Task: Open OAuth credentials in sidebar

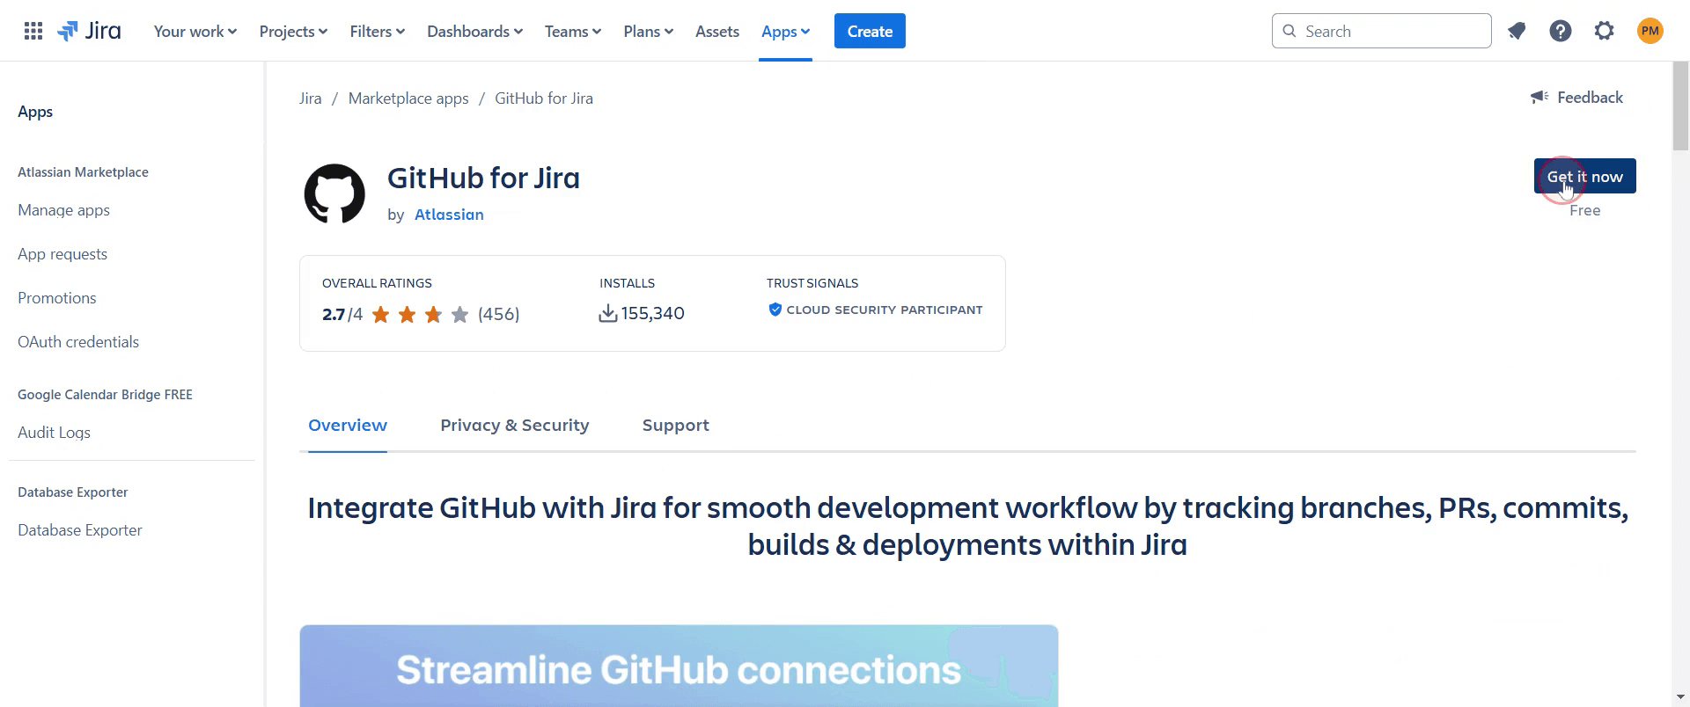Action: click(78, 342)
